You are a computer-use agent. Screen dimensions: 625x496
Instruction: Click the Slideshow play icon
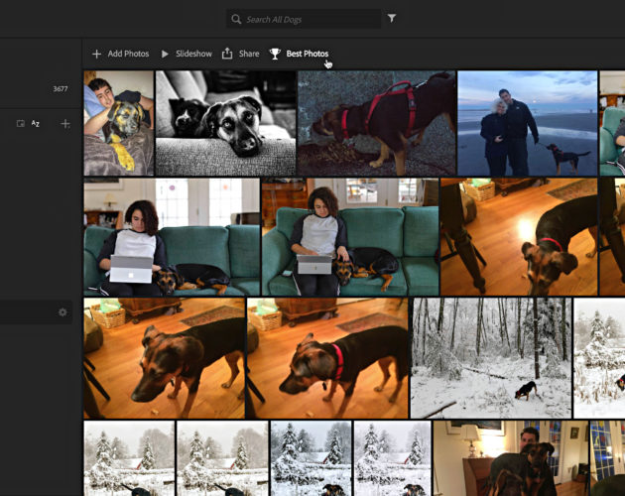point(165,54)
